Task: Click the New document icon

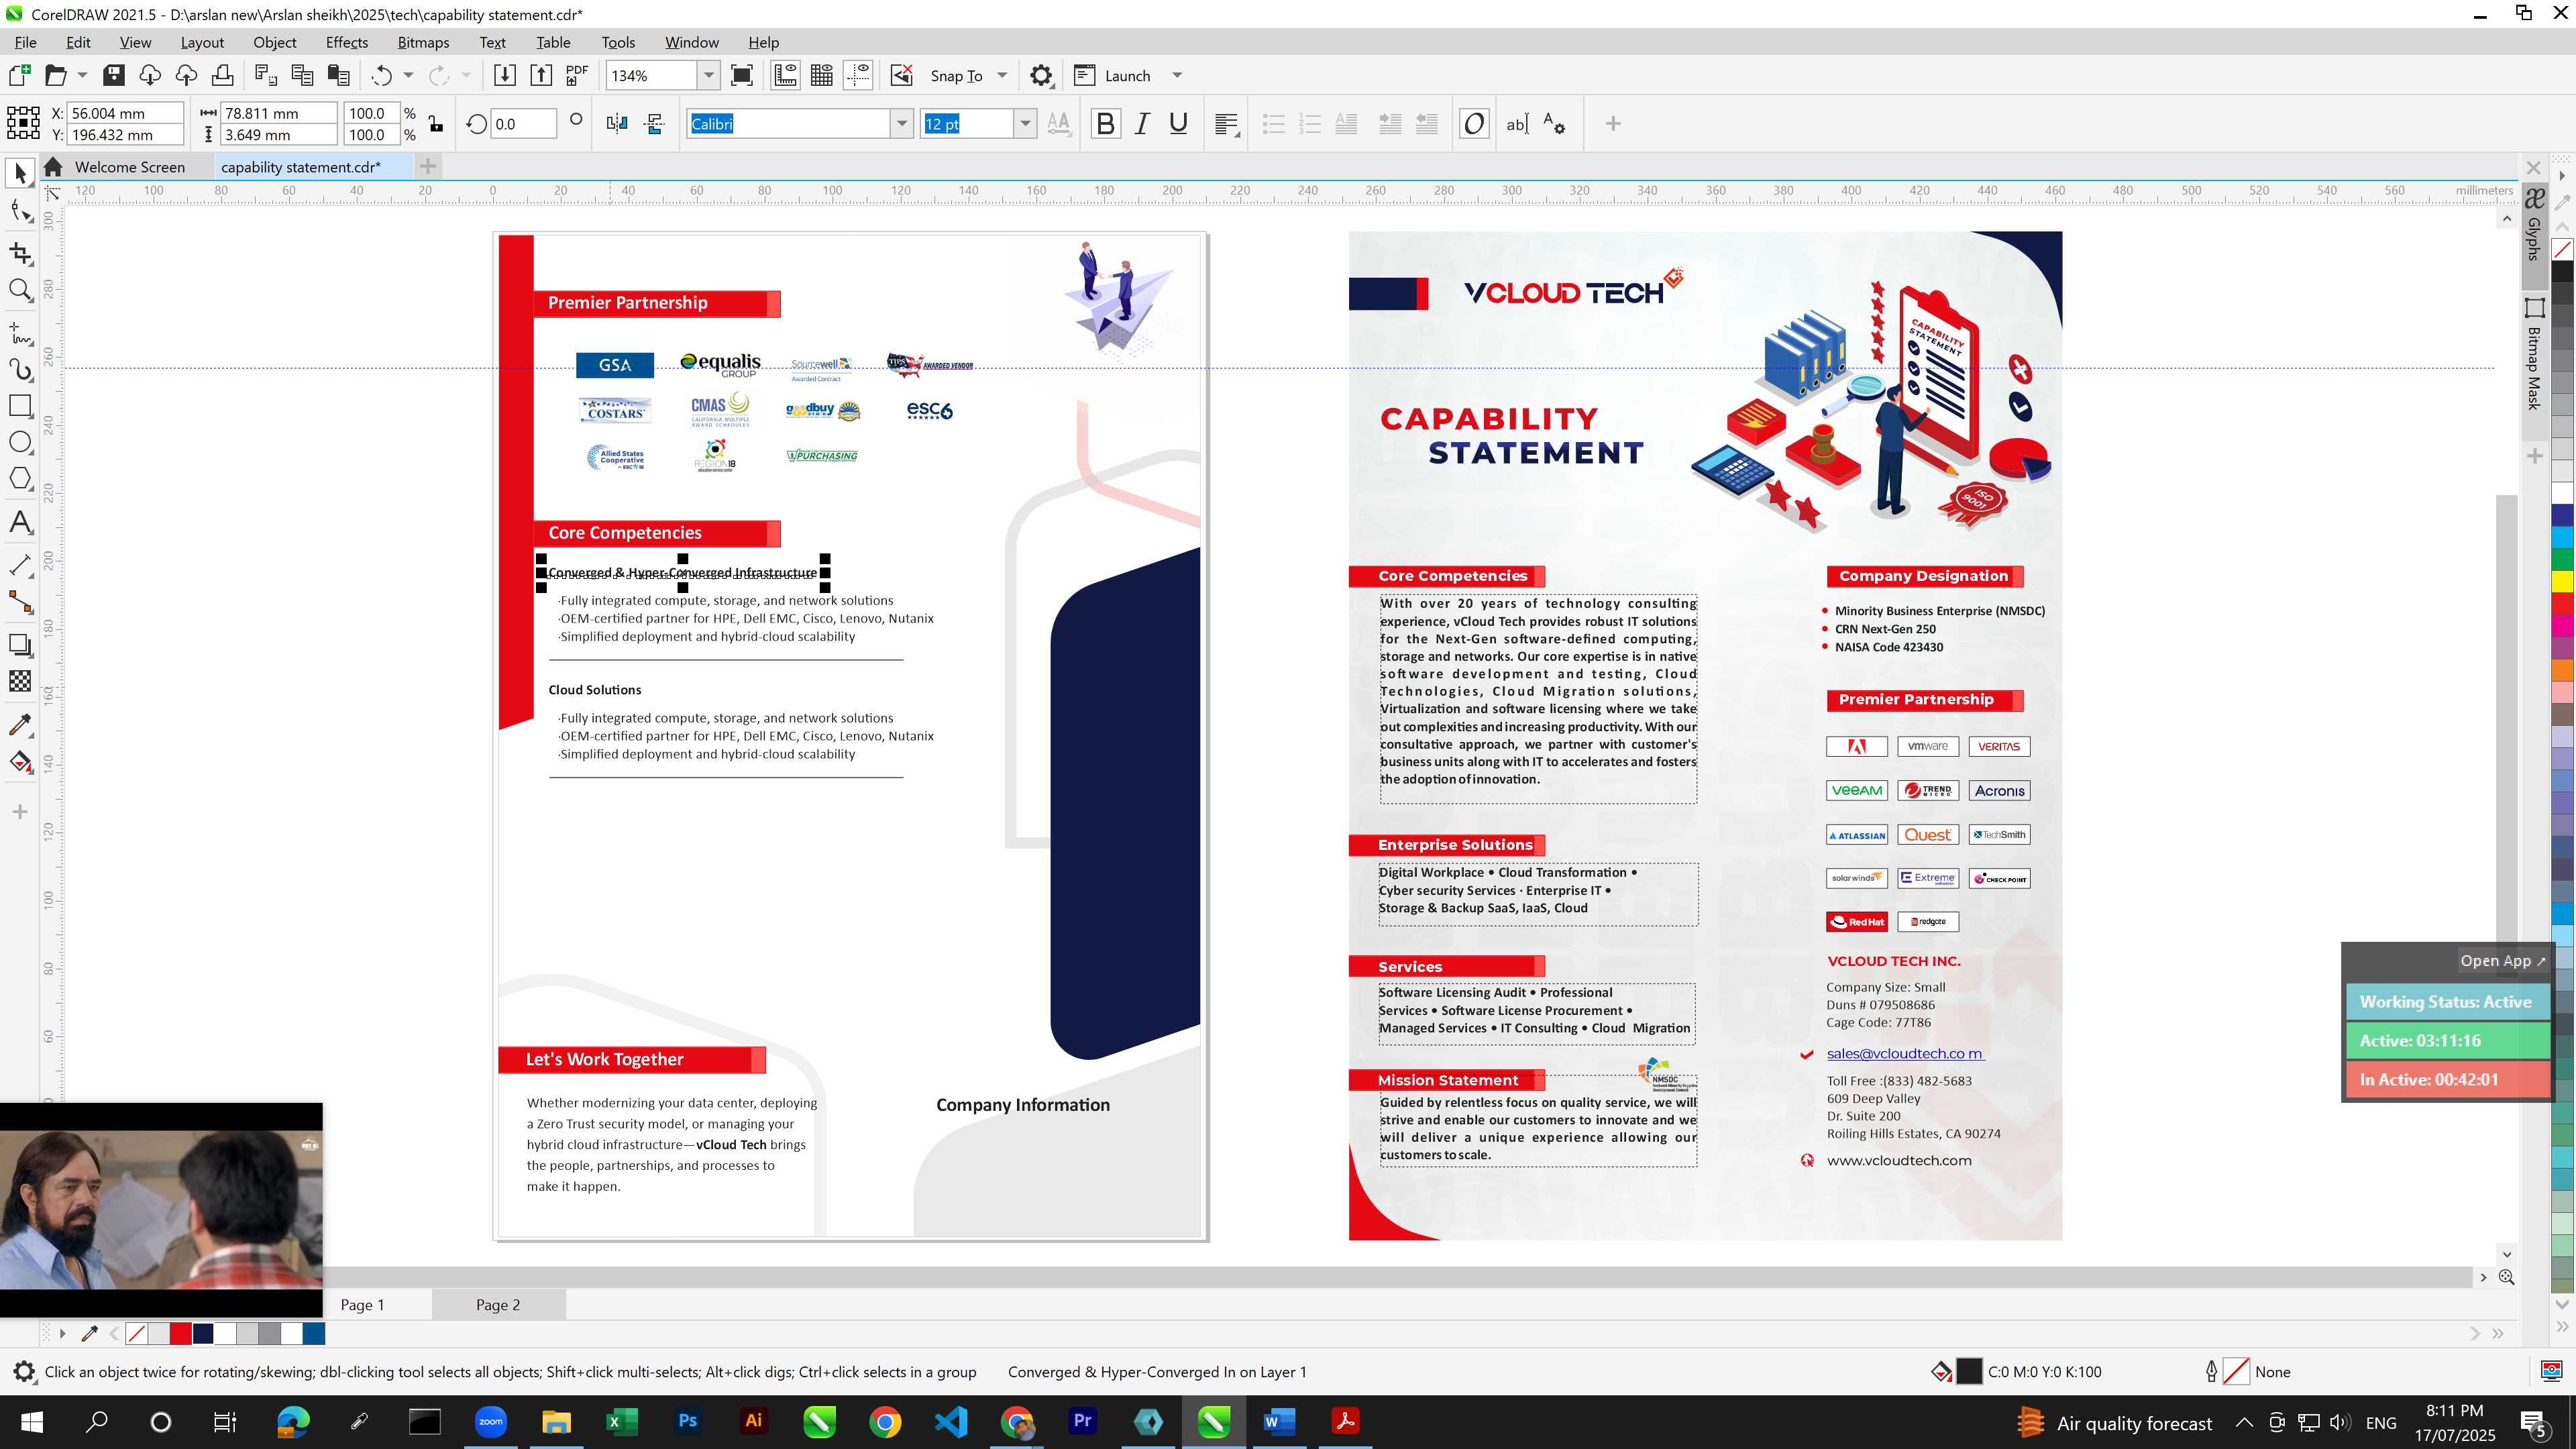Action: point(19,75)
